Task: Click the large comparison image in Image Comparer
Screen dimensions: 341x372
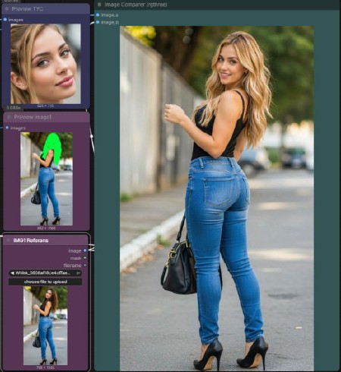Action: (217, 198)
